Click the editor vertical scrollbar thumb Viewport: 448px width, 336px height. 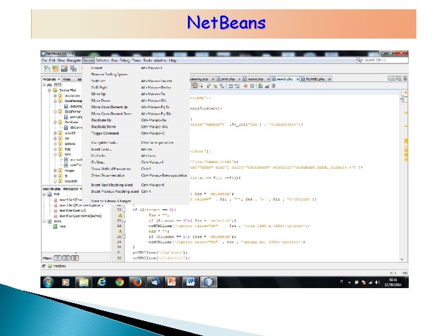tap(402, 98)
